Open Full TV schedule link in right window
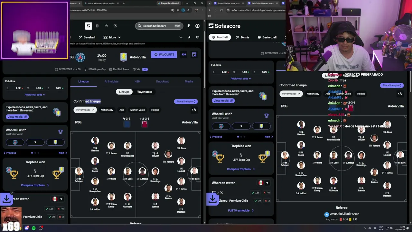412x232 pixels. (x=241, y=211)
